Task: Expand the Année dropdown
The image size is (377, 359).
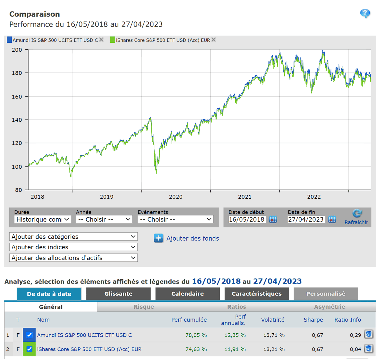Action: coord(104,219)
